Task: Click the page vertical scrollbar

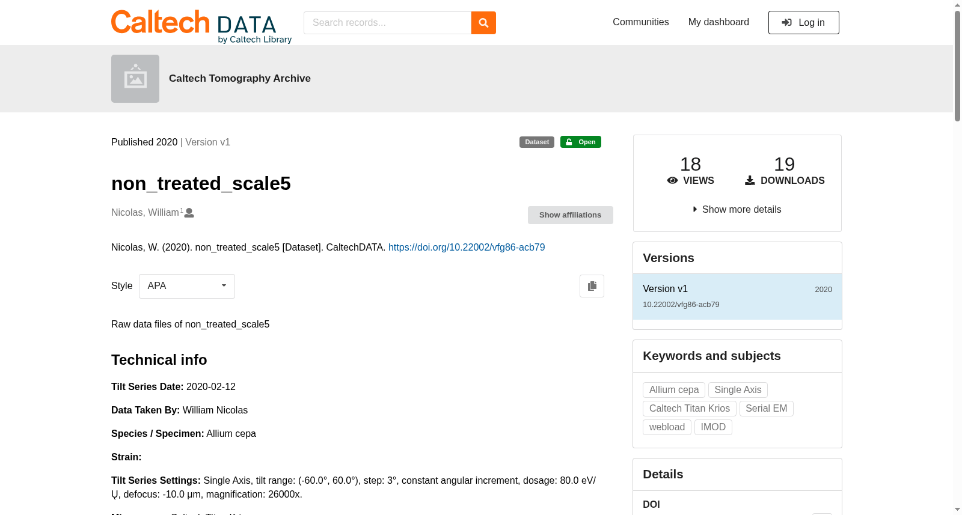Action: pyautogui.click(x=957, y=257)
